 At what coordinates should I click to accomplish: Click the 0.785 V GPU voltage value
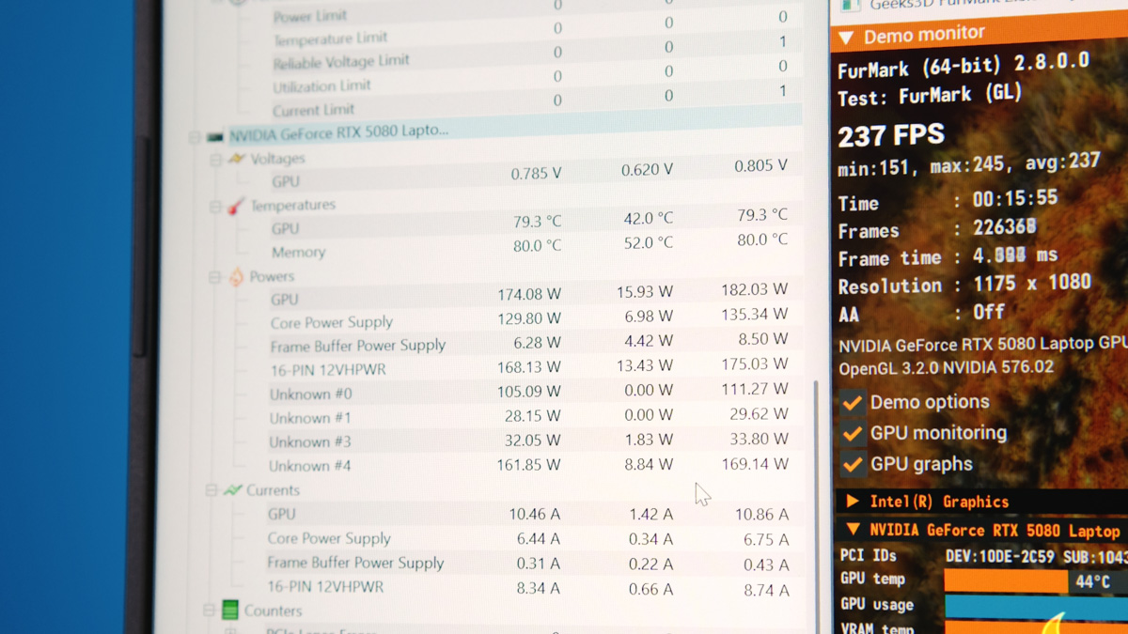[536, 174]
